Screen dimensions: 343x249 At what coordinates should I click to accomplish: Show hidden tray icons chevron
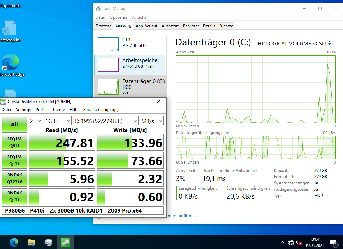coord(282,242)
